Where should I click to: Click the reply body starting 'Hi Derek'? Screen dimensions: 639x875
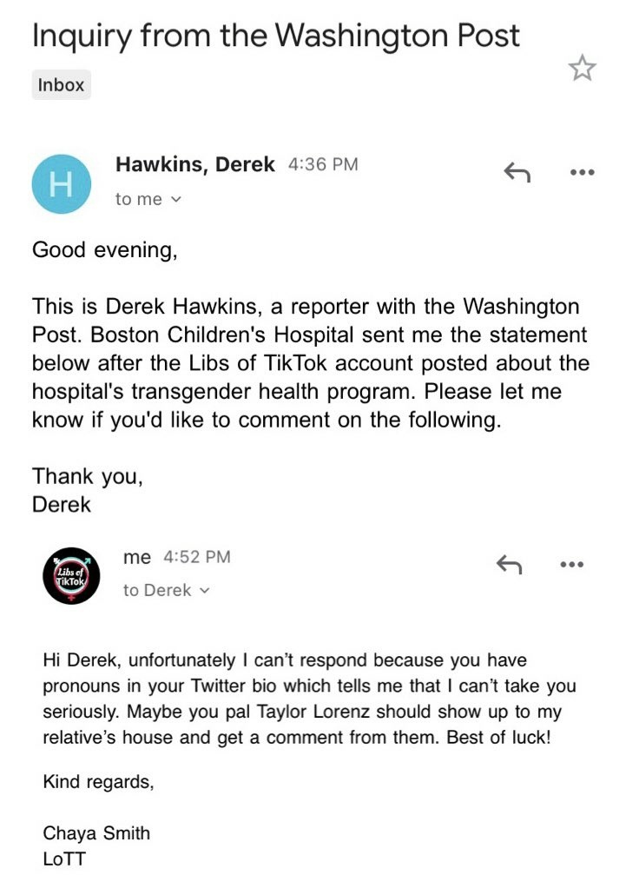pyautogui.click(x=309, y=698)
